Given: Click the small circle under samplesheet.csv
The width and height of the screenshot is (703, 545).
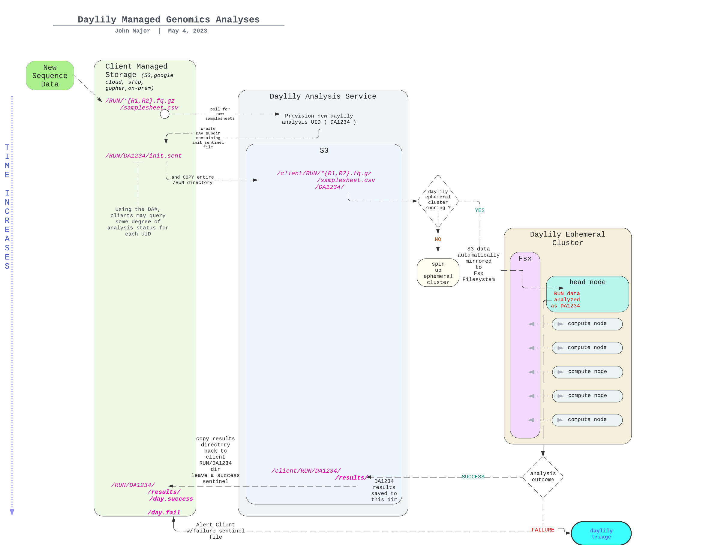Looking at the screenshot, I should click(164, 114).
